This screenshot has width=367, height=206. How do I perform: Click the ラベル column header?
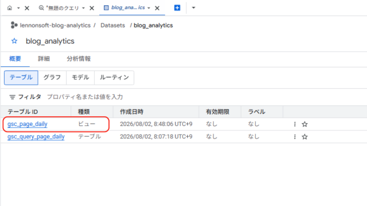click(x=256, y=112)
